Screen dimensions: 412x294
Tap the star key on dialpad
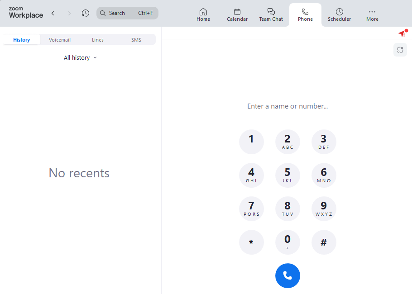(x=251, y=242)
